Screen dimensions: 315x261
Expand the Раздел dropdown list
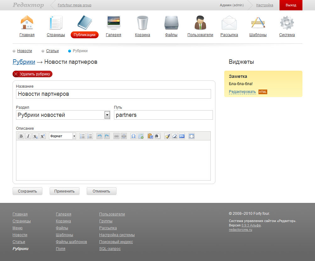pos(107,115)
